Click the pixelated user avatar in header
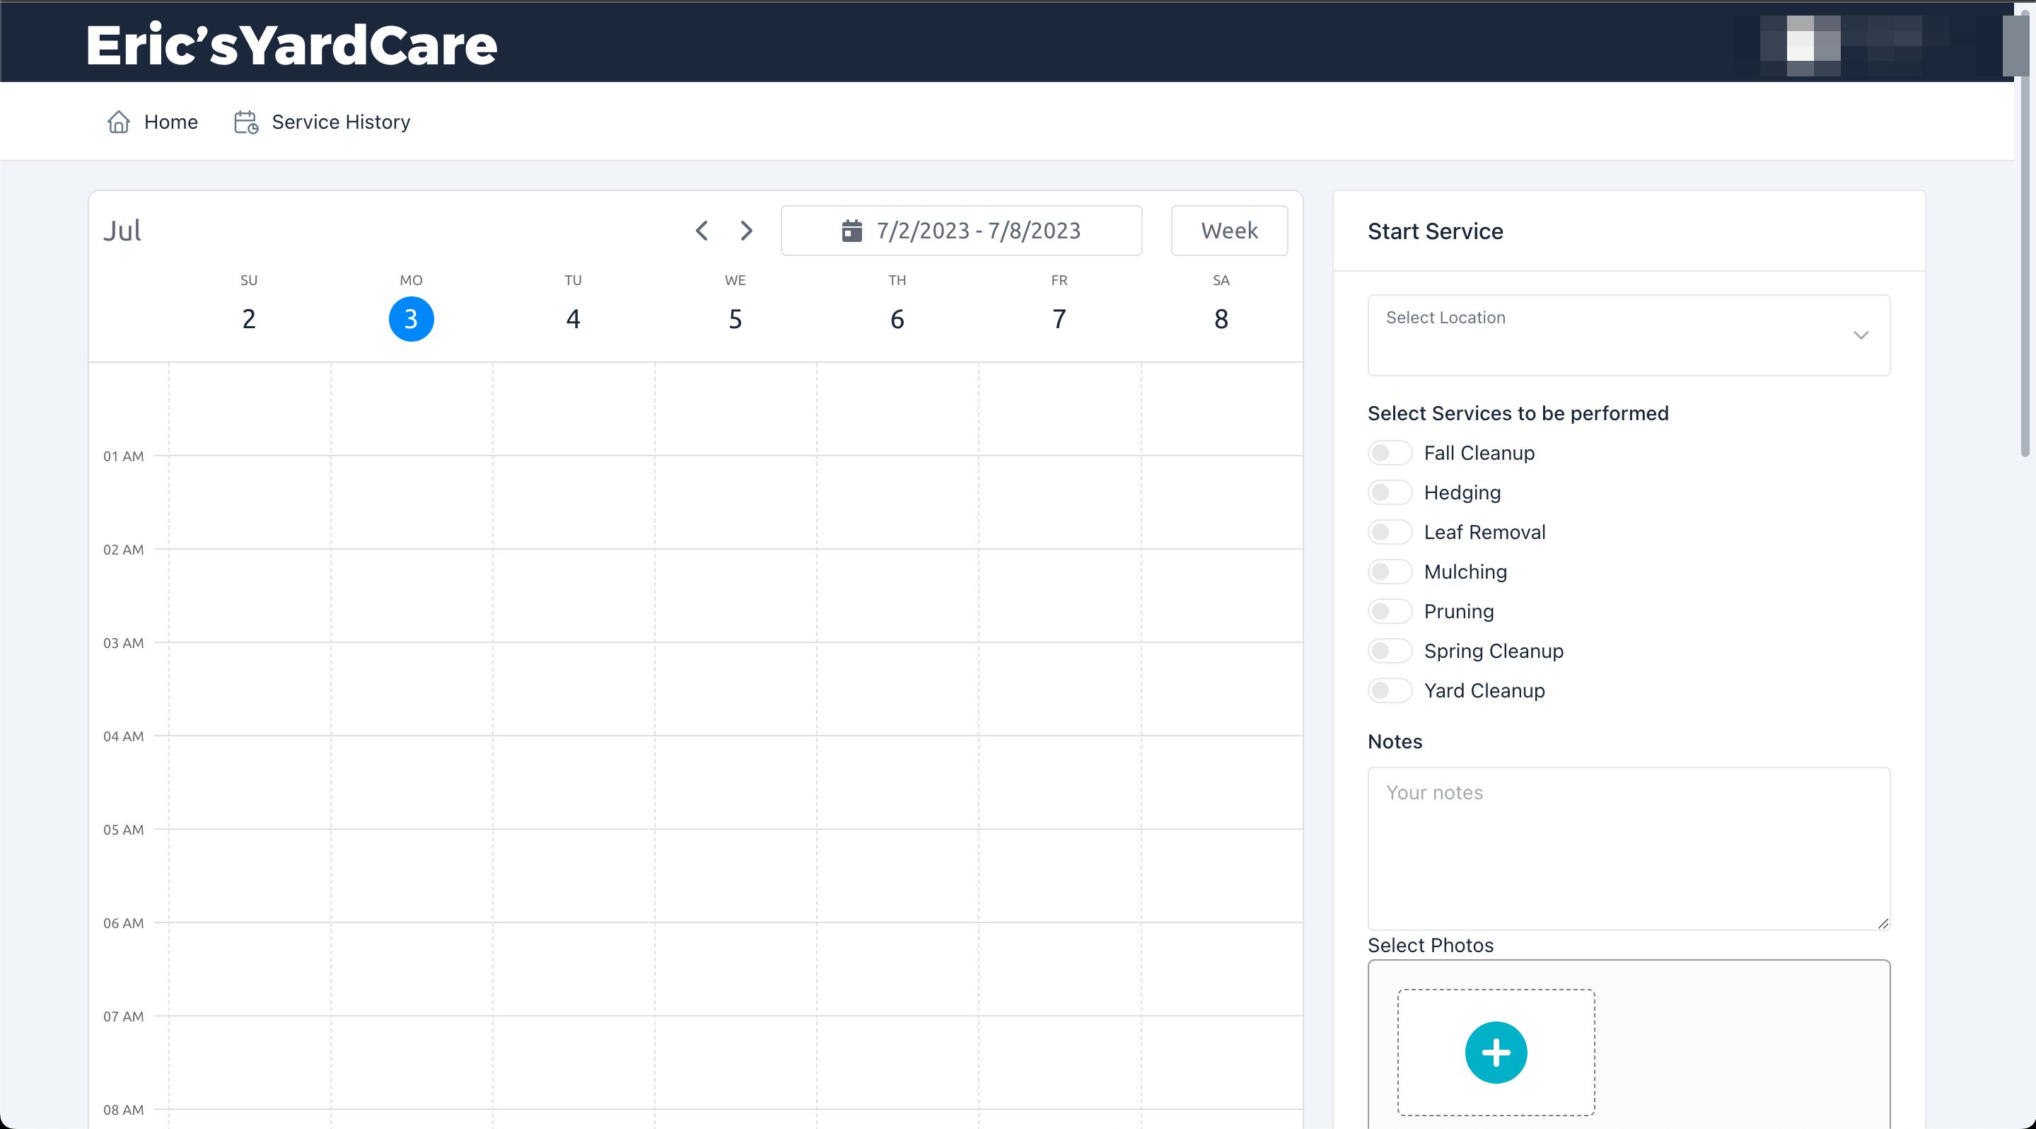 coord(1801,45)
